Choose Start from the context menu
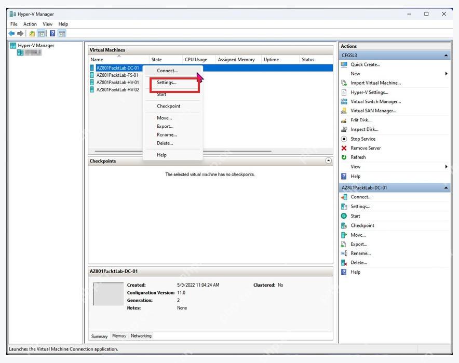 coord(173,95)
